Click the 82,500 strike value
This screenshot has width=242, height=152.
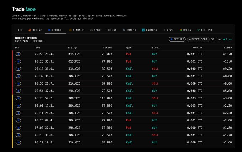pyautogui.click(x=107, y=69)
